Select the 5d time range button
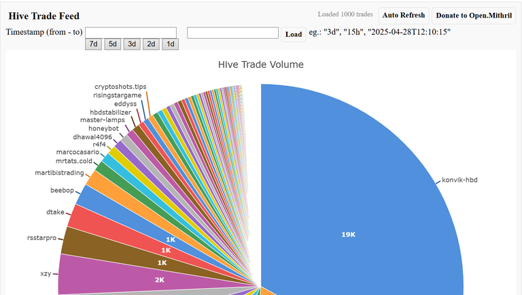The width and height of the screenshot is (522, 295). (113, 44)
